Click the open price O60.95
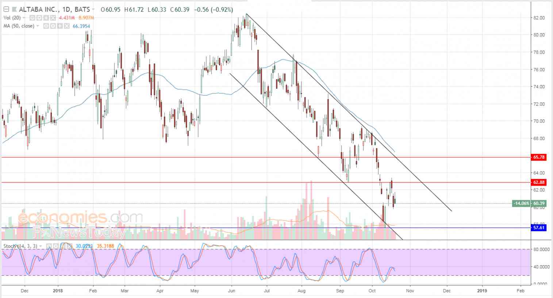This screenshot has width=553, height=298. click(110, 9)
